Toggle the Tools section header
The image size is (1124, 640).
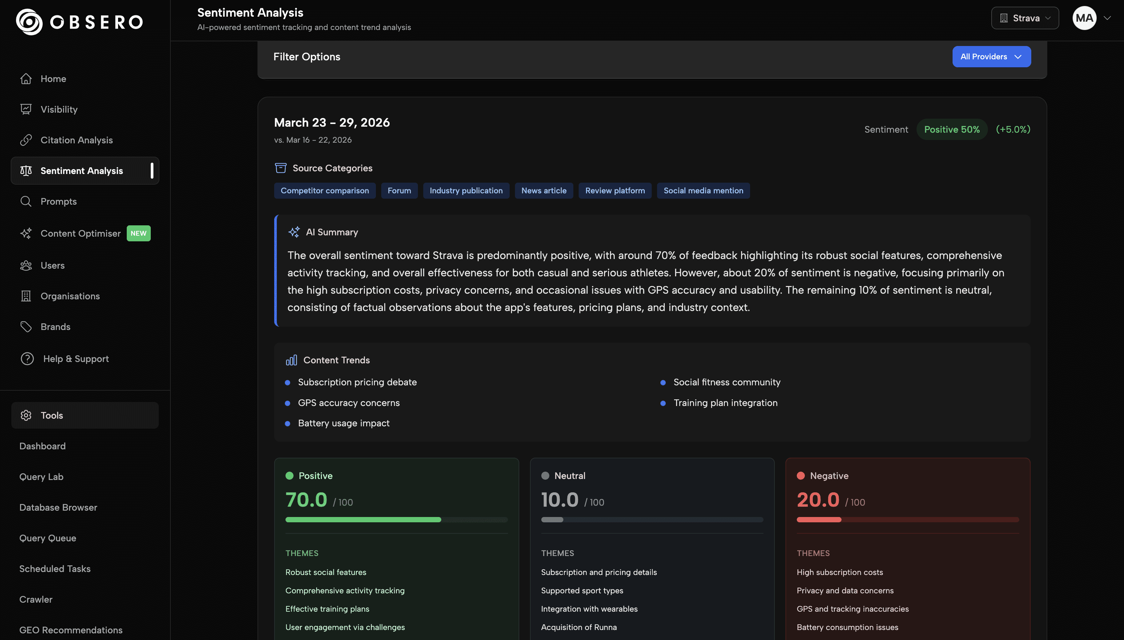85,415
